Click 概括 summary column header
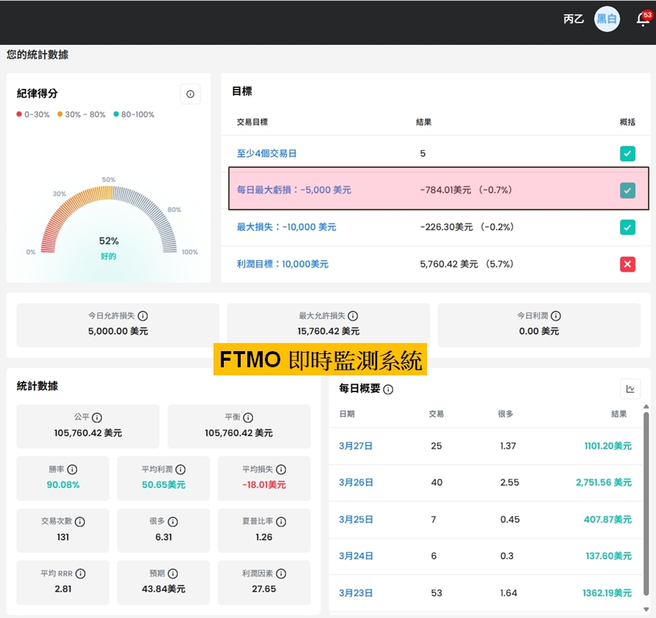 pos(627,122)
